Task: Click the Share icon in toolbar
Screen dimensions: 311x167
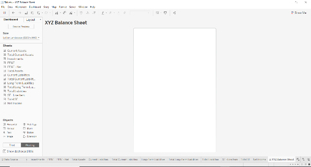Action: (174, 13)
